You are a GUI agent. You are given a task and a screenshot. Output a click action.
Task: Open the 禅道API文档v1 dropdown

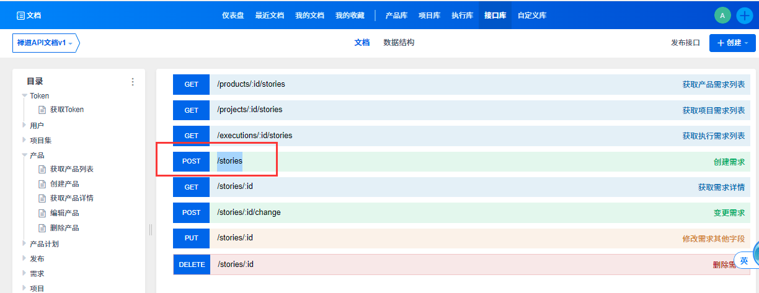[x=46, y=43]
